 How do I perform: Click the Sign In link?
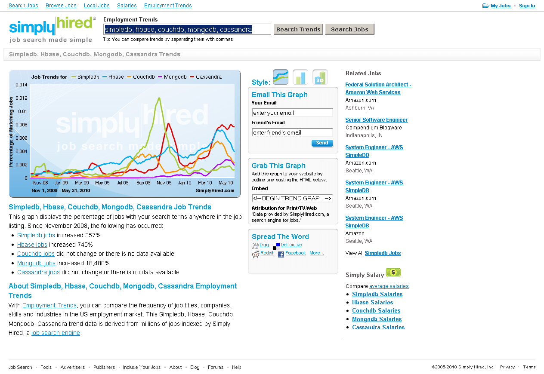pos(527,6)
